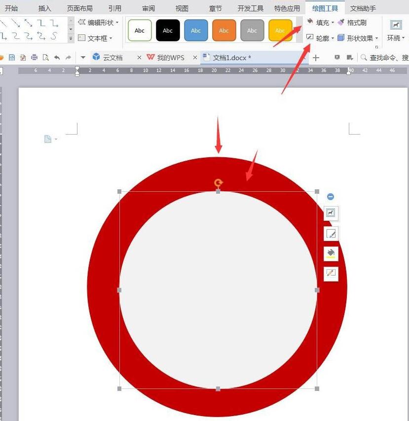Viewport: 409px width, 421px height.
Task: Open quick access toolbar customize dropdown
Action: [83, 57]
